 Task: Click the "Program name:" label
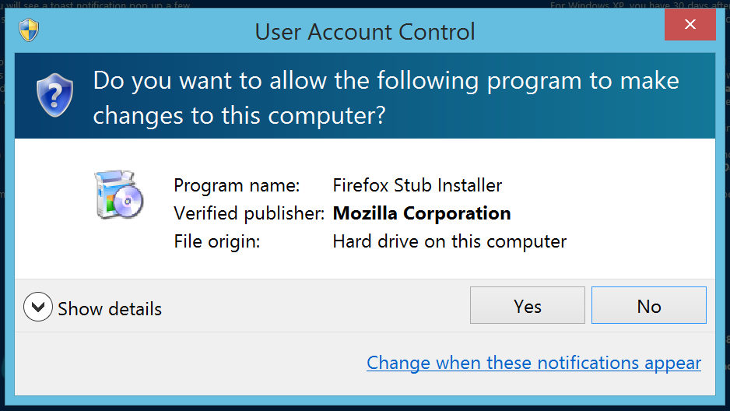click(x=237, y=185)
